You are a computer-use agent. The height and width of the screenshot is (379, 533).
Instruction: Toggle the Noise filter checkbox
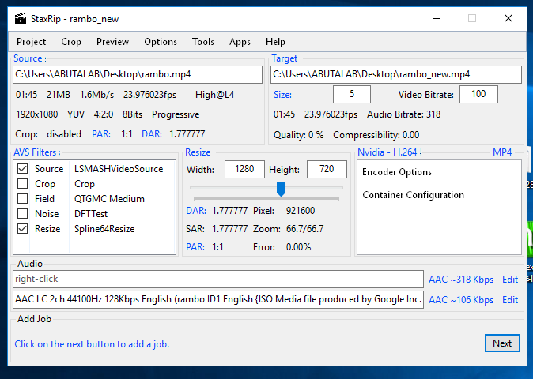[22, 214]
